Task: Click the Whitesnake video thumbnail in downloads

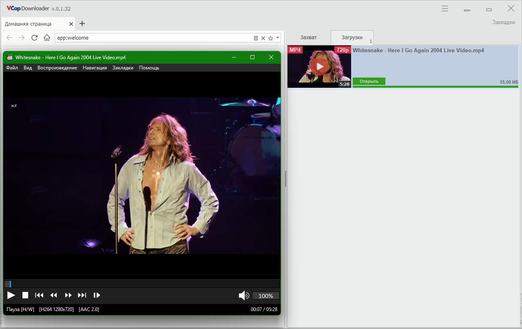Action: [319, 67]
